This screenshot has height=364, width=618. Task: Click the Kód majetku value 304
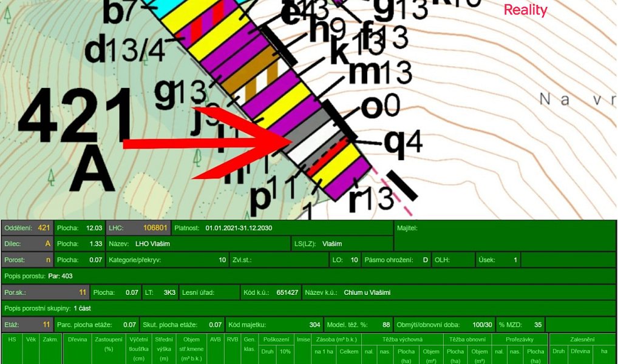tap(314, 325)
